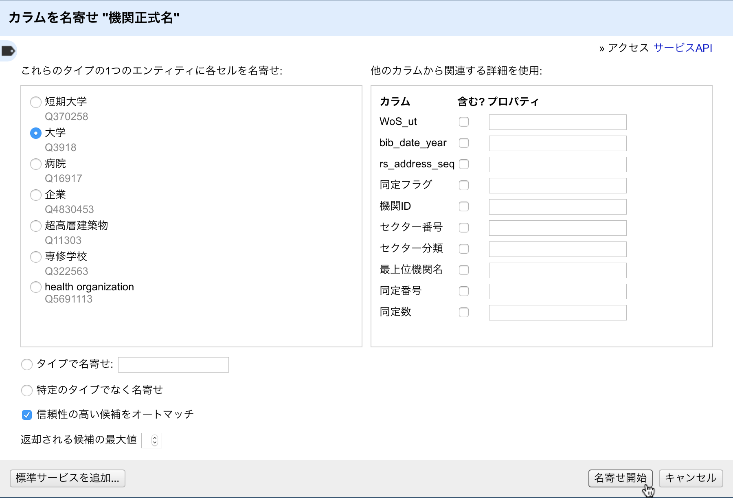Check the include box for 同定フラグ
This screenshot has width=733, height=498.
coord(464,185)
